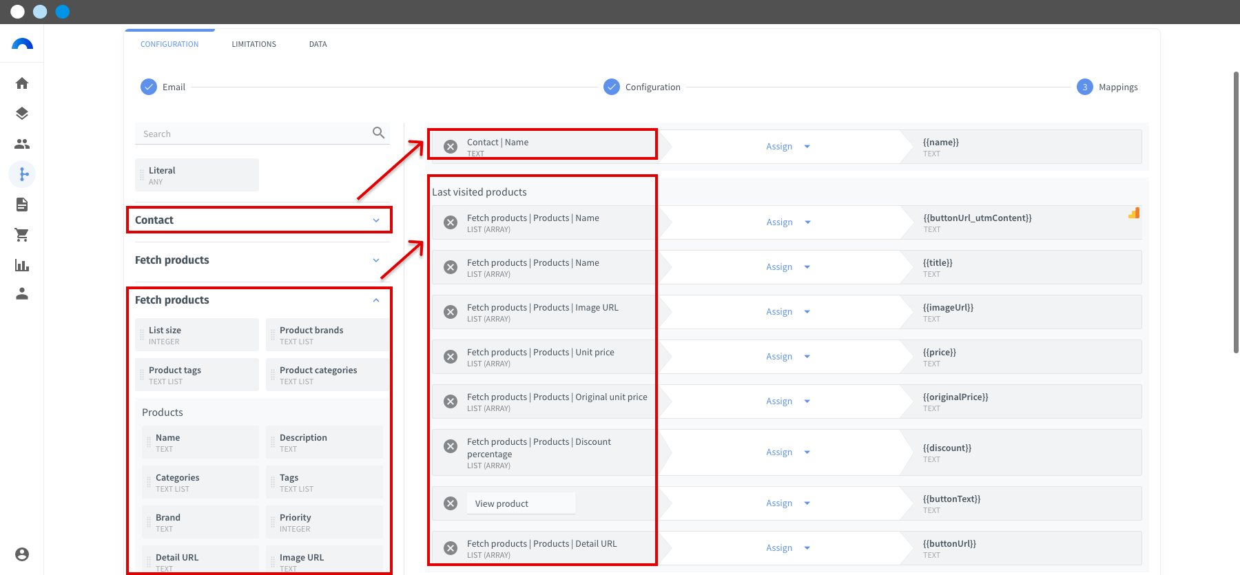
Task: Remove the Image URL mapping
Action: (451, 312)
